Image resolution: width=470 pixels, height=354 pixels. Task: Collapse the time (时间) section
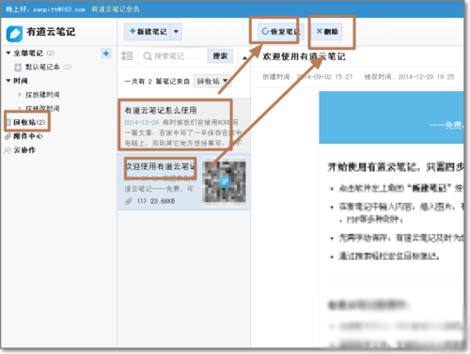click(x=8, y=81)
